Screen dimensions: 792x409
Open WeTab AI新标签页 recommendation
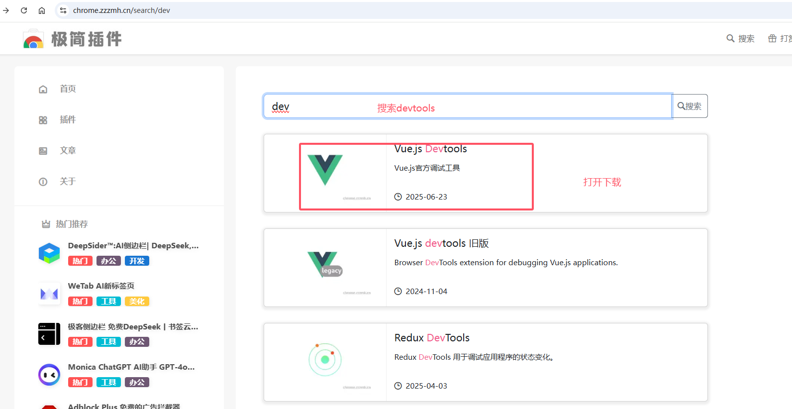pos(101,286)
